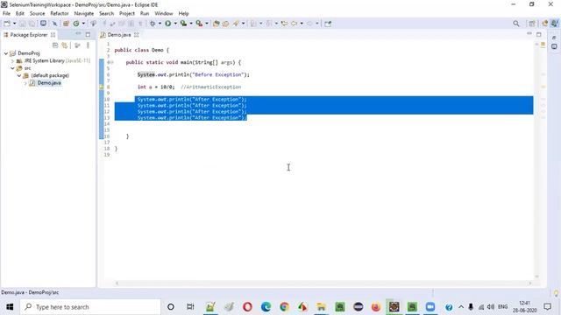Click the Open Type toolbar icon

point(217,24)
